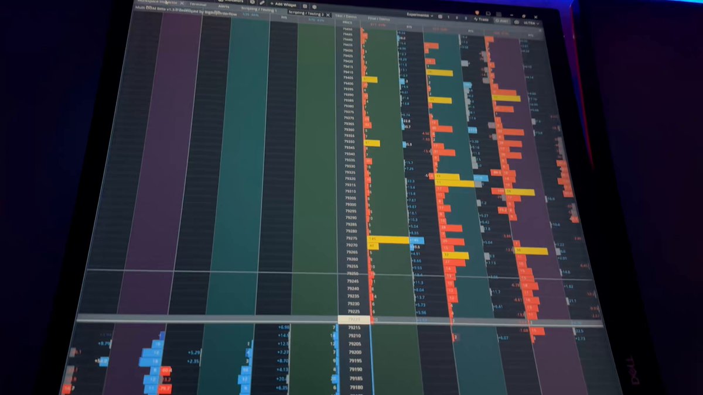This screenshot has width=703, height=395.
Task: Click the highlighted current price 79220 cell
Action: 353,320
